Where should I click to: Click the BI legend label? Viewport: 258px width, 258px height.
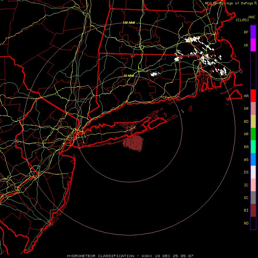point(246,210)
